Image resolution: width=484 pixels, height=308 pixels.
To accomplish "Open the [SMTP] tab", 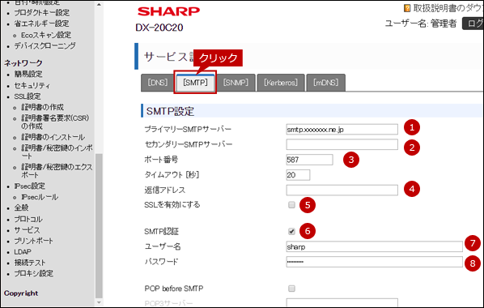I will (x=195, y=83).
